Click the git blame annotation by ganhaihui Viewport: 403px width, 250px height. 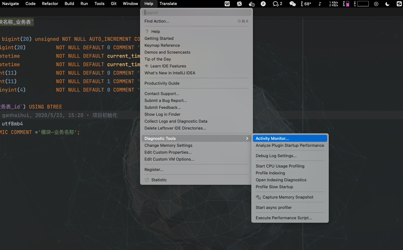click(60, 115)
